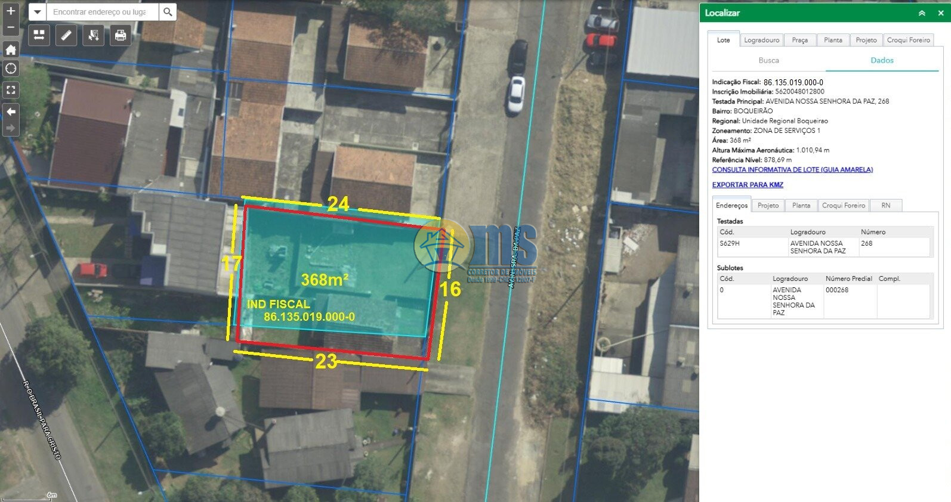
Task: Expand the search source dropdown arrow
Action: [x=37, y=12]
